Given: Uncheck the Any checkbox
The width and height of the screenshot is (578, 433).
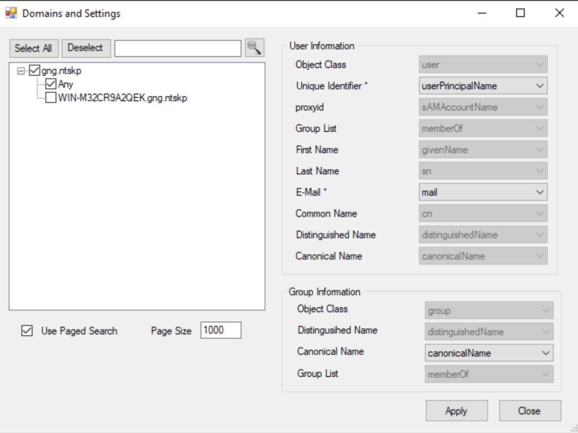Looking at the screenshot, I should coord(51,83).
